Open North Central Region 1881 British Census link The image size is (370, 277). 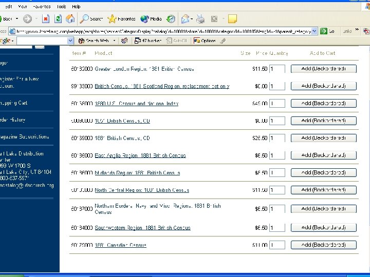[142, 190]
